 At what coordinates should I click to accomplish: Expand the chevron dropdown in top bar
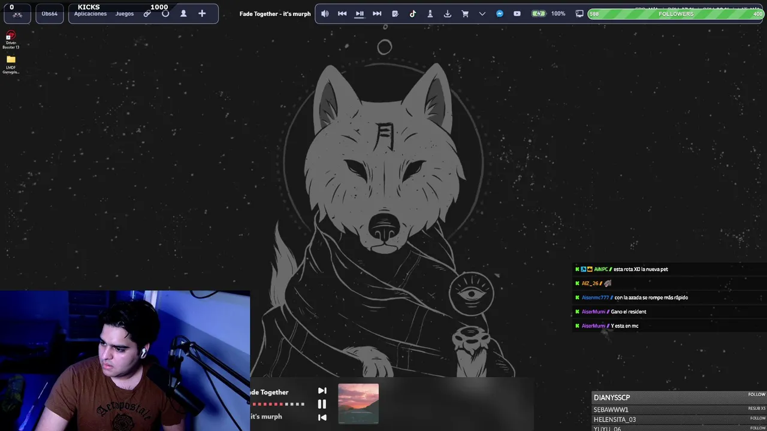pos(482,14)
